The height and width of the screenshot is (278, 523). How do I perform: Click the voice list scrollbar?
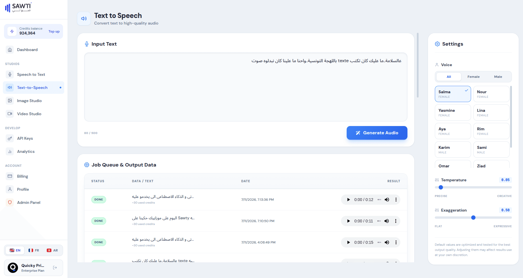pos(511,117)
